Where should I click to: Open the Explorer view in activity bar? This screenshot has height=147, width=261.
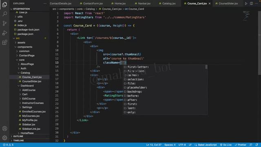pyautogui.click(x=4, y=4)
